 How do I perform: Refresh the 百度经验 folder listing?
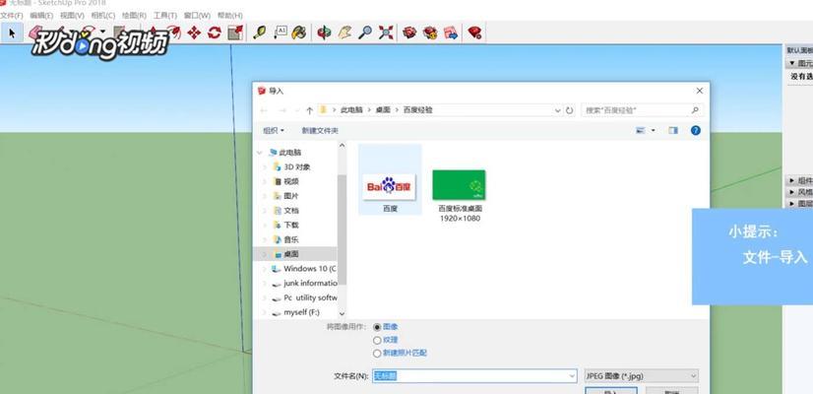tap(570, 110)
